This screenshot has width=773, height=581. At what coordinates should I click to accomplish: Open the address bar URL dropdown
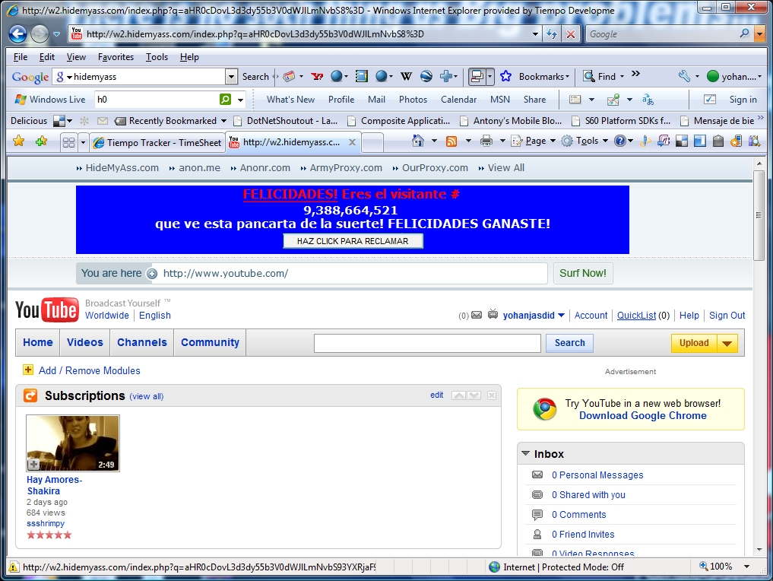tap(535, 34)
